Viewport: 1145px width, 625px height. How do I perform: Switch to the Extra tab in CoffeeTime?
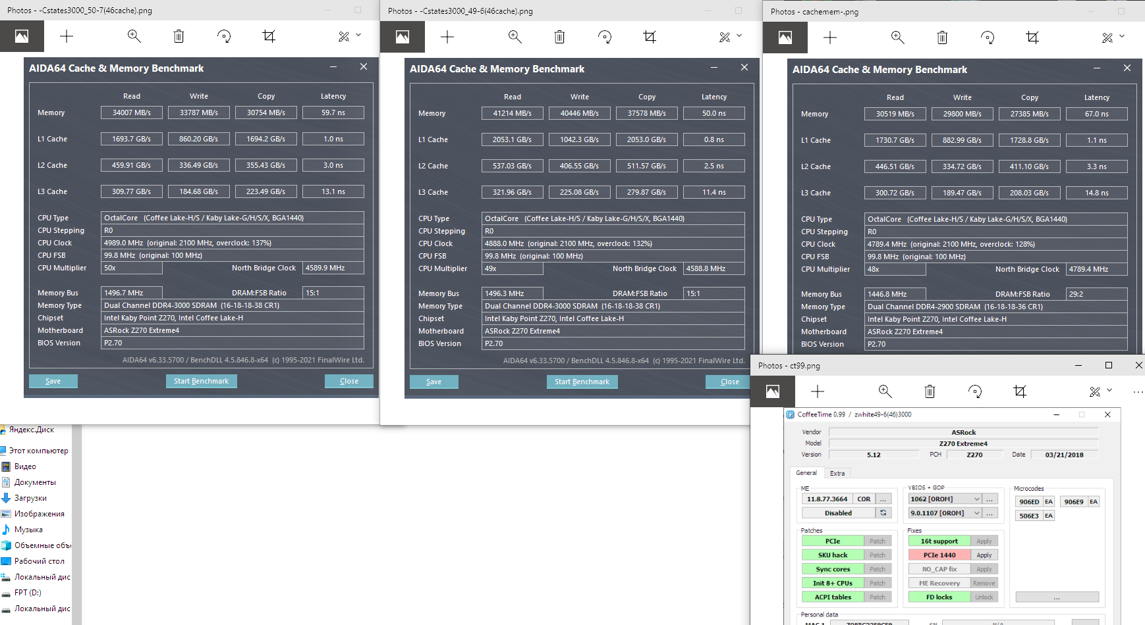point(837,474)
